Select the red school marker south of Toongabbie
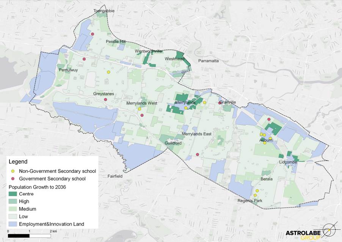 (92, 34)
